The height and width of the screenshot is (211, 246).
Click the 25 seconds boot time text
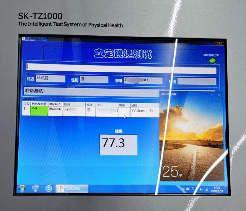click(x=172, y=172)
